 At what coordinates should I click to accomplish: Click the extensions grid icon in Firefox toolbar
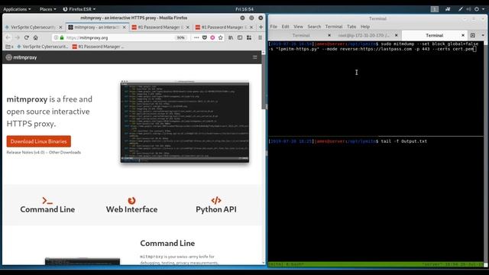coord(249,37)
